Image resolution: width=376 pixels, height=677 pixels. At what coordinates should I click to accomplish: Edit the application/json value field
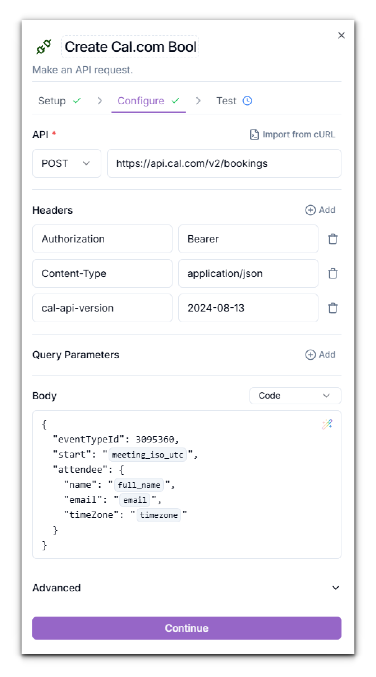point(248,273)
